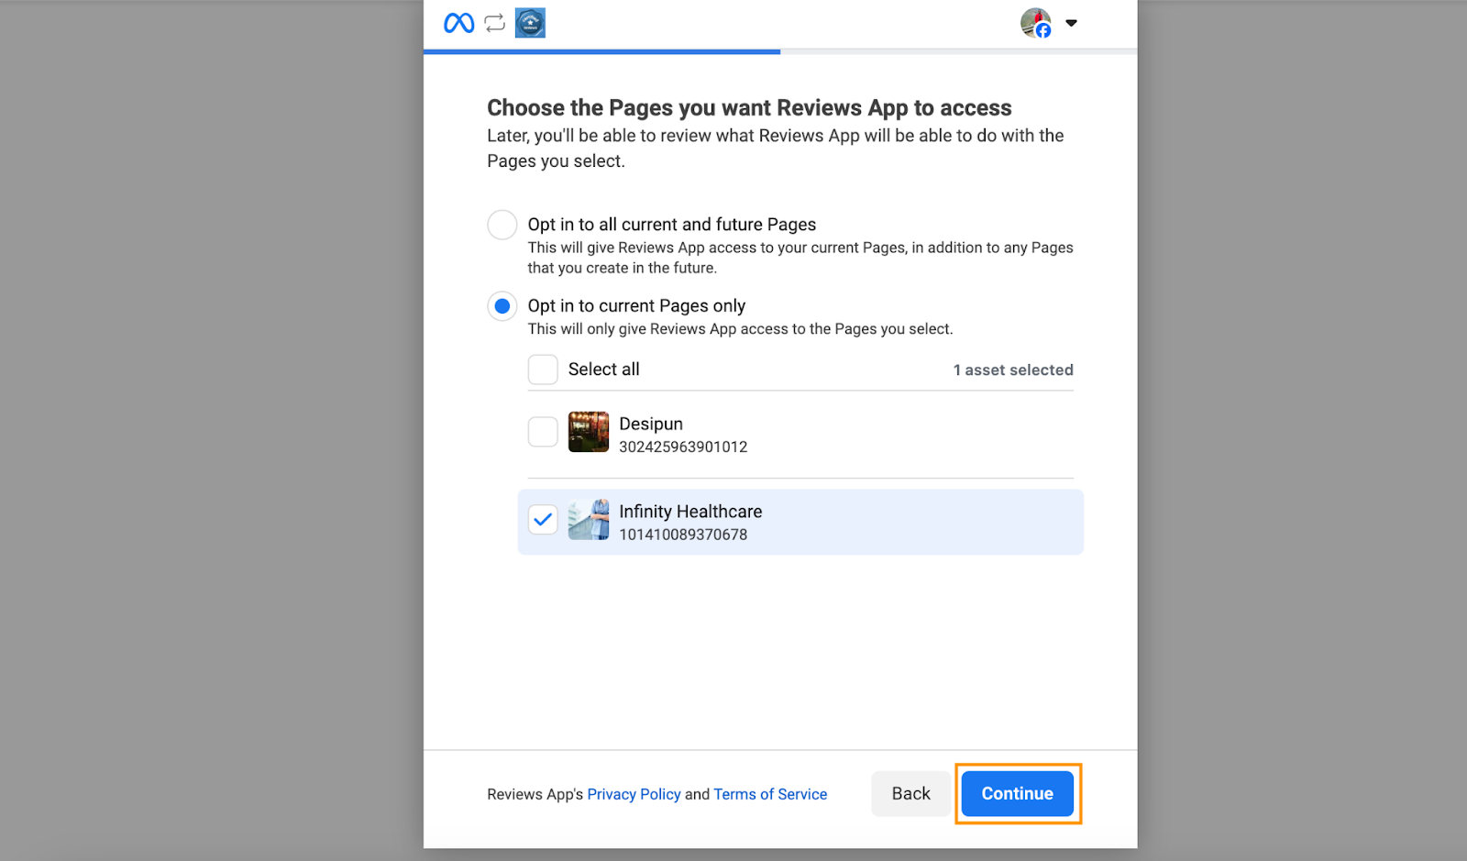Click the connection arrows icon in header
The width and height of the screenshot is (1467, 861).
tap(495, 23)
